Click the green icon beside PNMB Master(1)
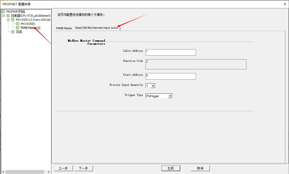Screen dimensions: 289x174 18,28
